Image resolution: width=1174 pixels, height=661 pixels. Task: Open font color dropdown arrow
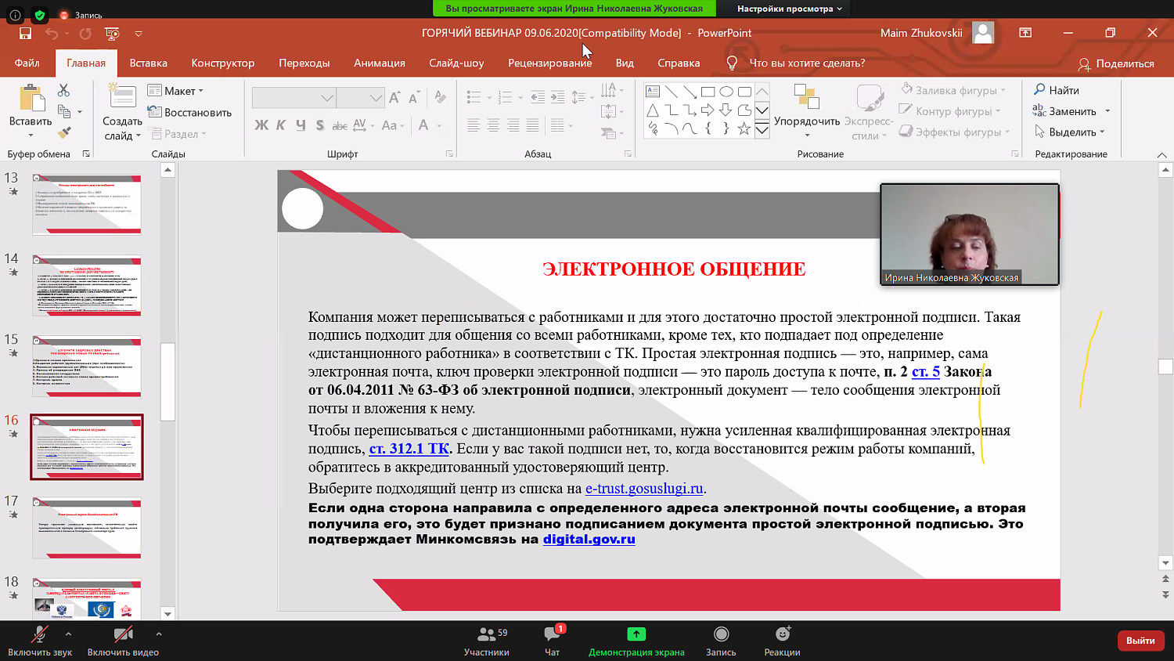coord(440,125)
